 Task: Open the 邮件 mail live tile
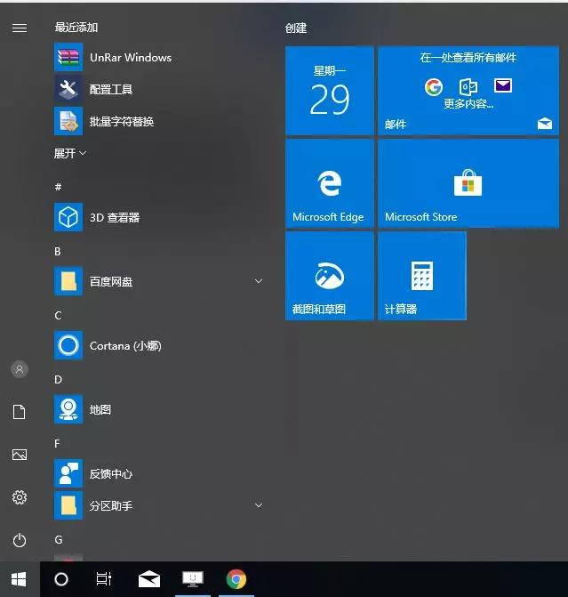click(468, 91)
